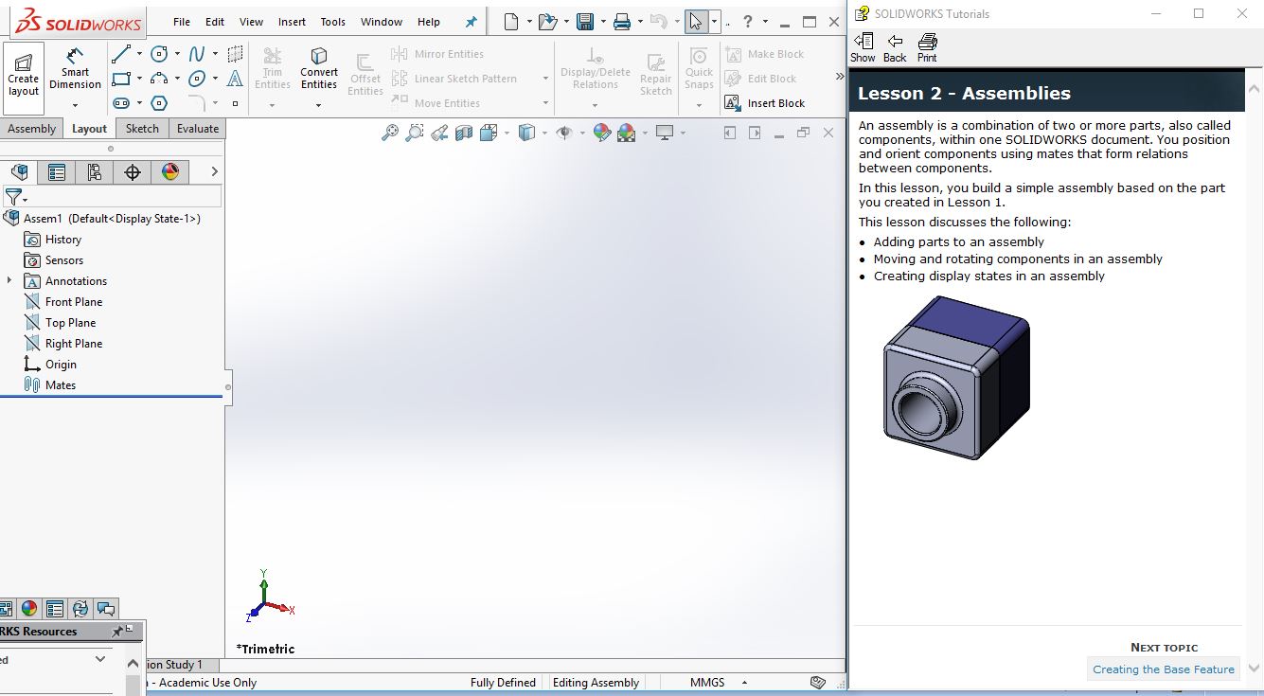Click the Insert Block command

[765, 103]
